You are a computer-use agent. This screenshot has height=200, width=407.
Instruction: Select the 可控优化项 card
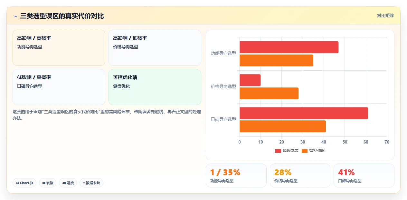coord(155,87)
